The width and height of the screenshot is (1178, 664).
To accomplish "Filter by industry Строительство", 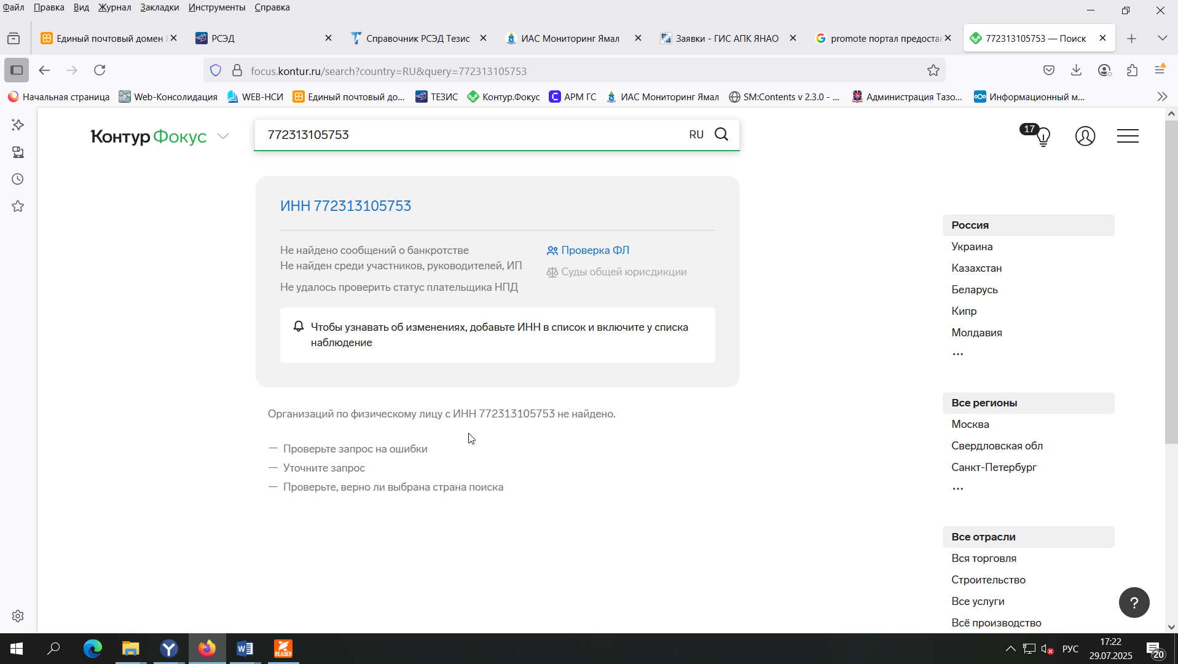I will 988,580.
